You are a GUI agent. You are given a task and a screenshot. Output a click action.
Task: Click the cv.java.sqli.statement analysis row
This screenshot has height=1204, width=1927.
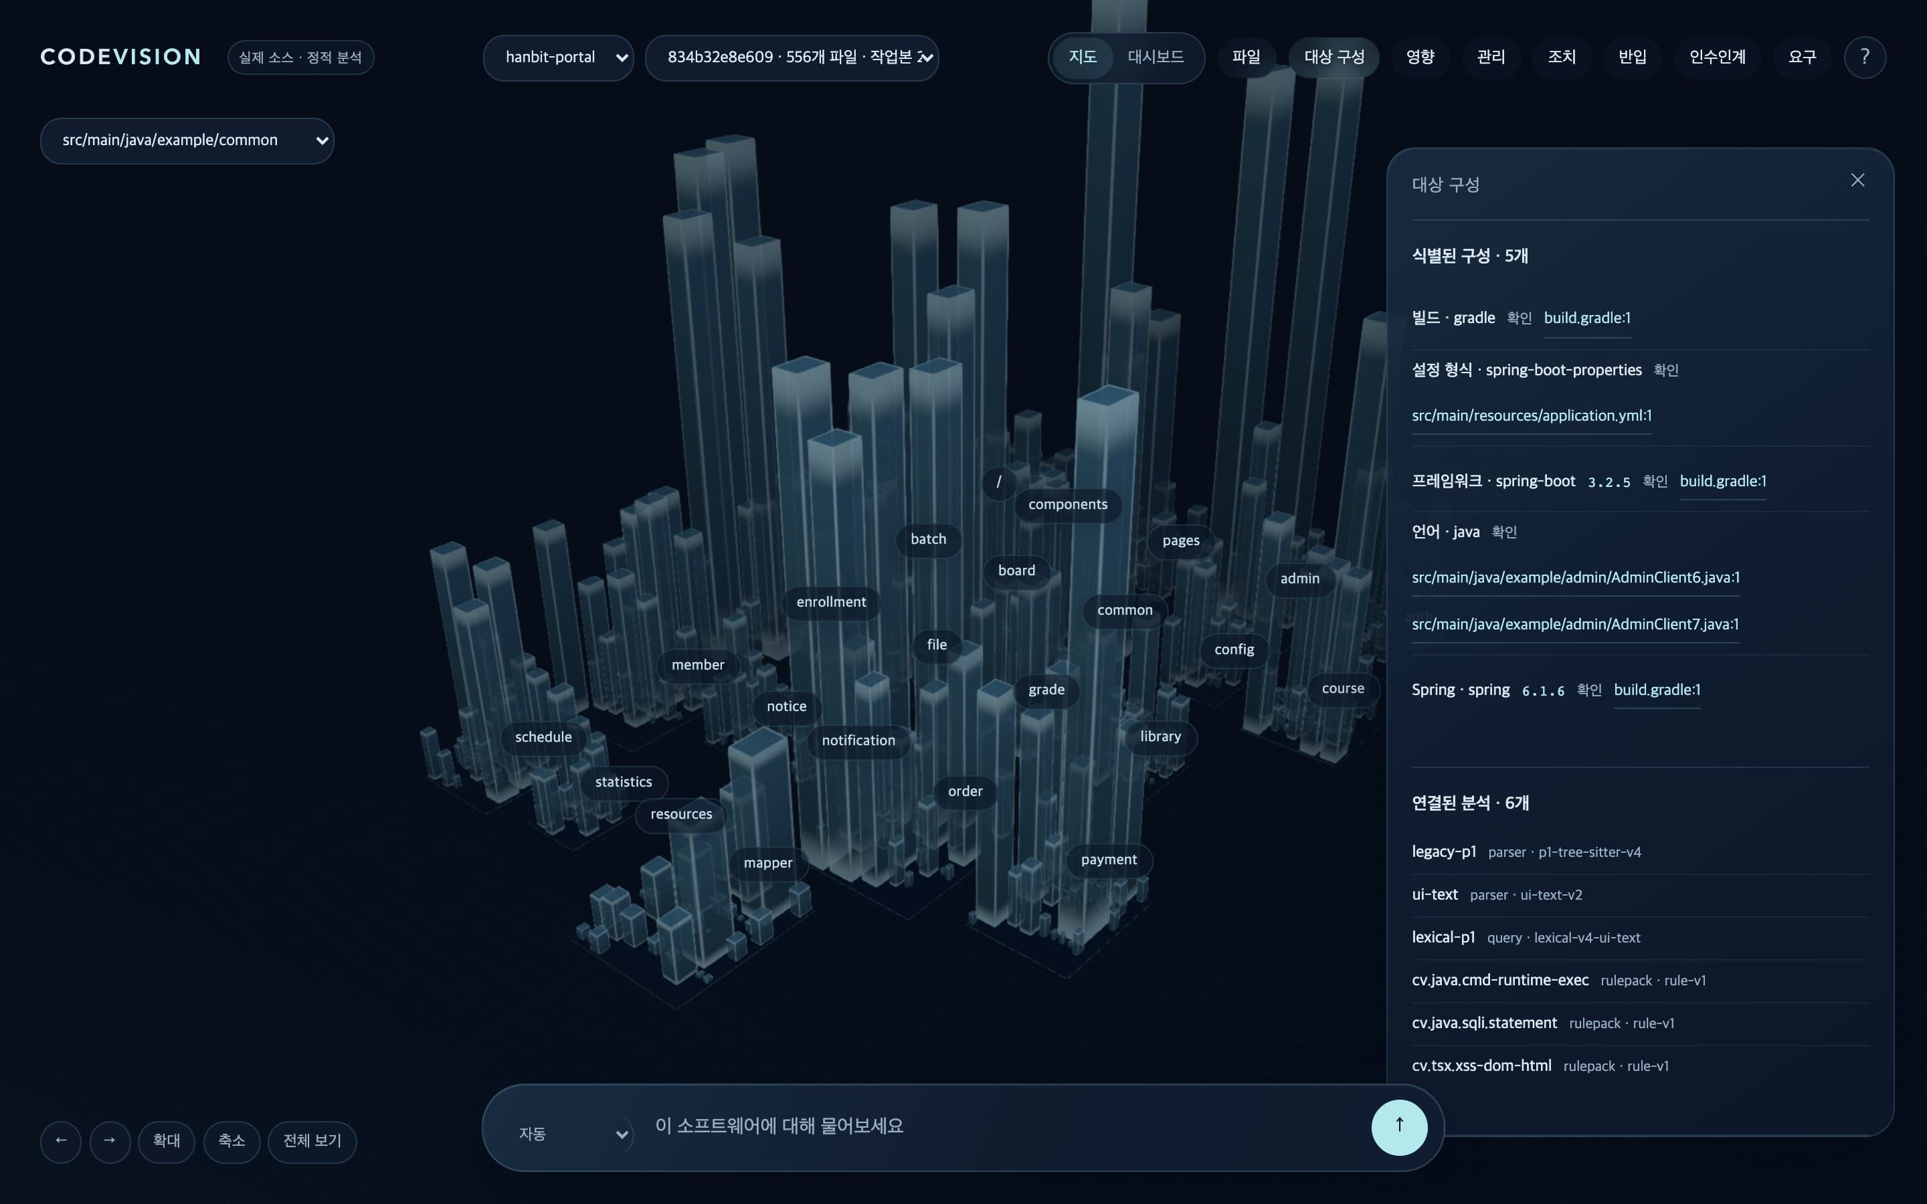(1639, 1023)
